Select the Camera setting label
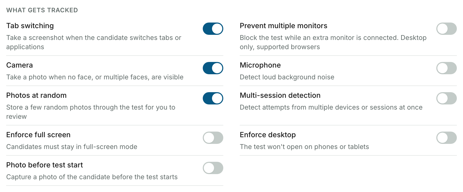 point(20,65)
